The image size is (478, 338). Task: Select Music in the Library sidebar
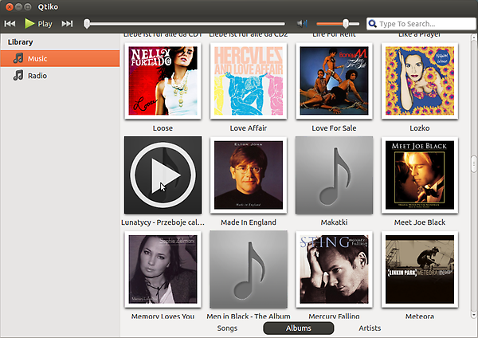point(60,58)
